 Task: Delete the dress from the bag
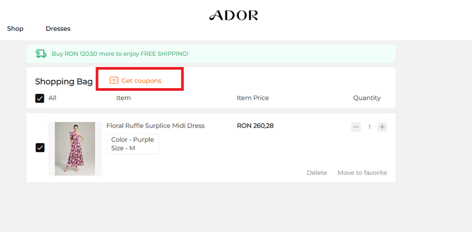point(317,173)
